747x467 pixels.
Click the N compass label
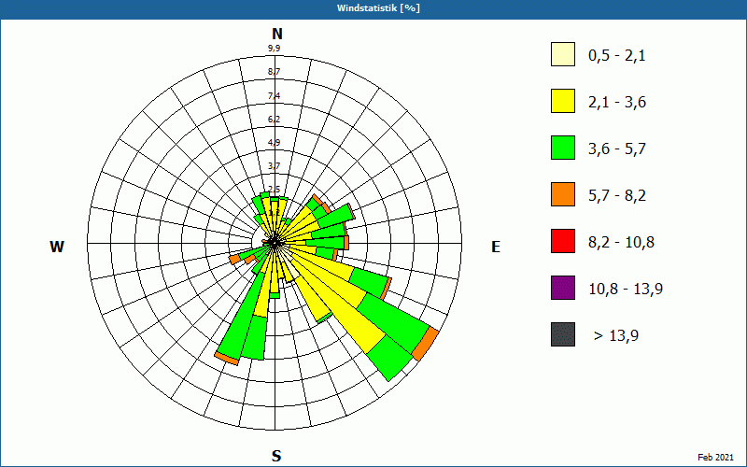(x=276, y=34)
